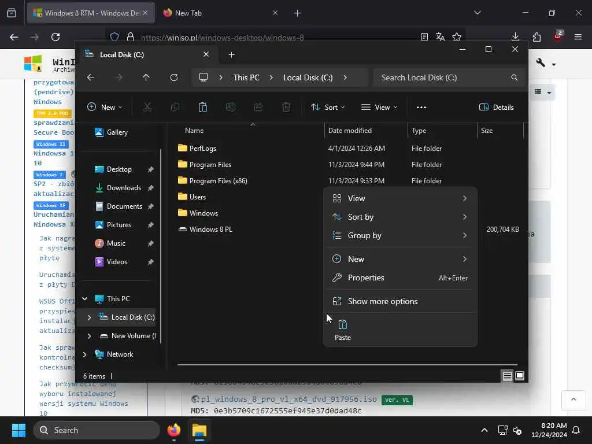
Task: Show hidden system tray icons
Action: [484, 430]
